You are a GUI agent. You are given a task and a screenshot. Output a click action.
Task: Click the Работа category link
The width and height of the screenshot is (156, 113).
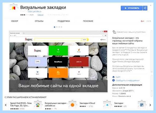[x=41, y=15]
